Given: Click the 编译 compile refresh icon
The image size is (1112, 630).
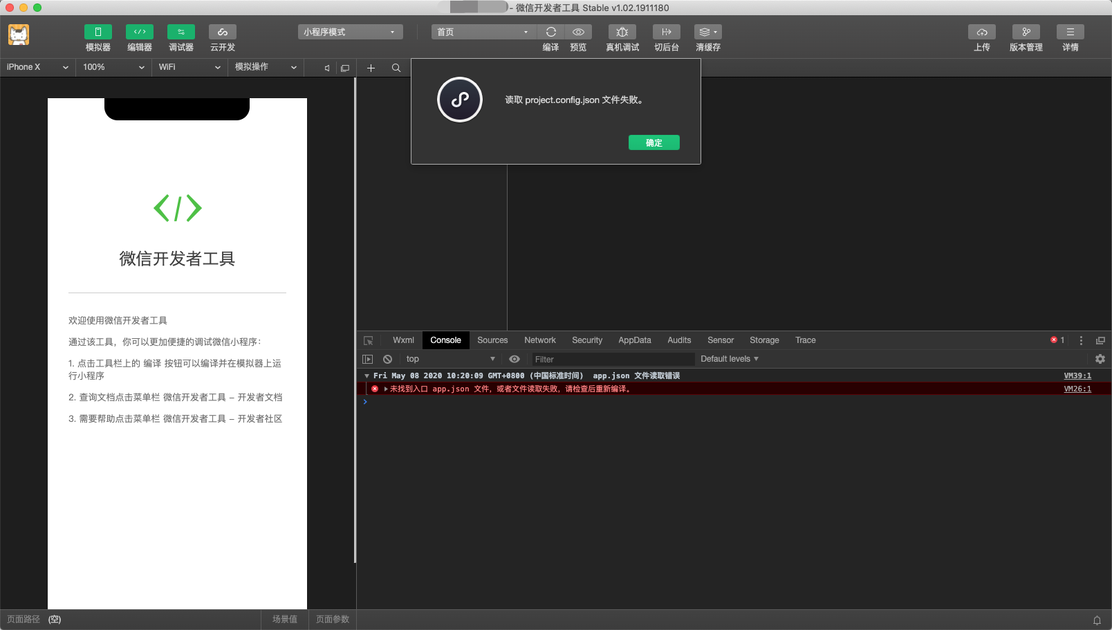Looking at the screenshot, I should coord(551,32).
